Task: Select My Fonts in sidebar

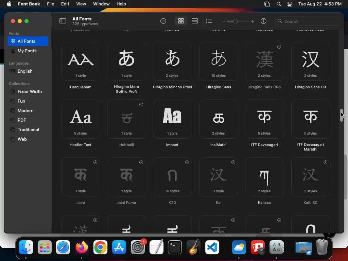Action: (28, 51)
